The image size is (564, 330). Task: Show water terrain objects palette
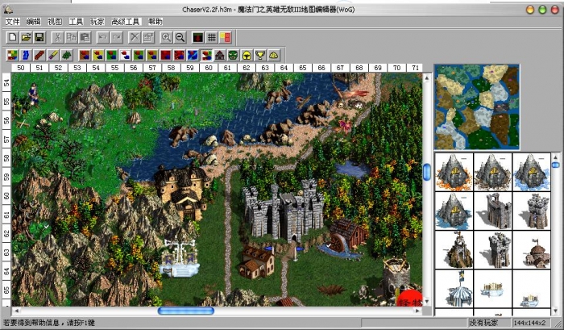point(193,55)
